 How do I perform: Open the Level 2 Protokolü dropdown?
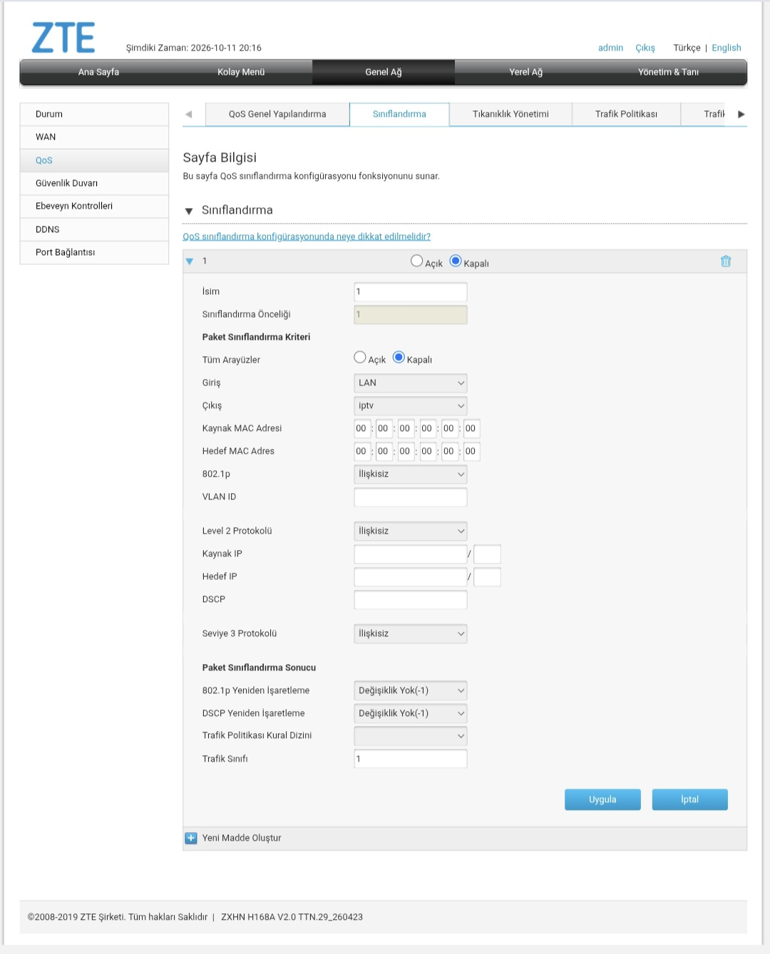(411, 532)
